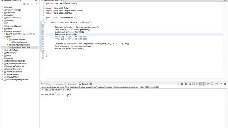Select the Math project

tap(9, 55)
